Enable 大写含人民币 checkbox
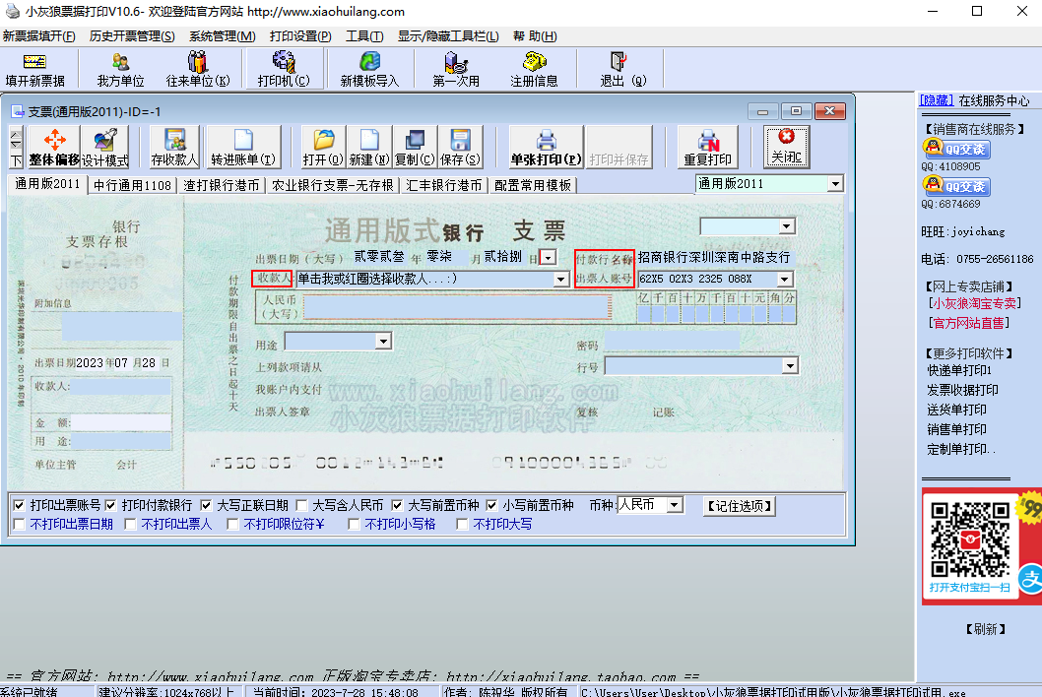 pos(301,506)
